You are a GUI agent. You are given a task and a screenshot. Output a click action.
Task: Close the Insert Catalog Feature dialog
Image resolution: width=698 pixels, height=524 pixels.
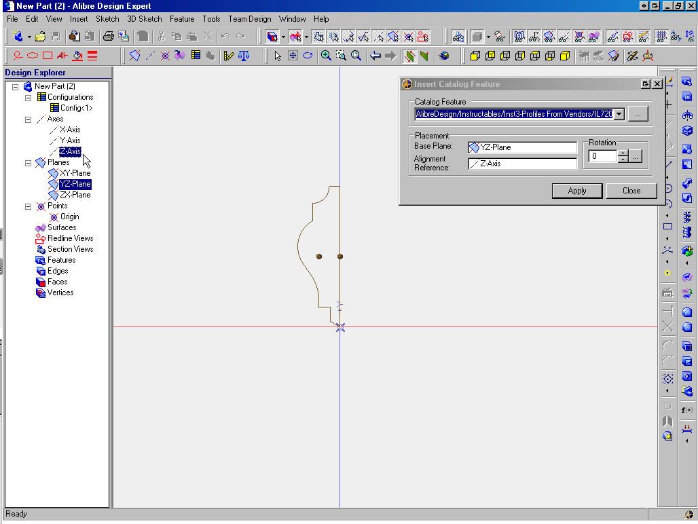pos(631,191)
